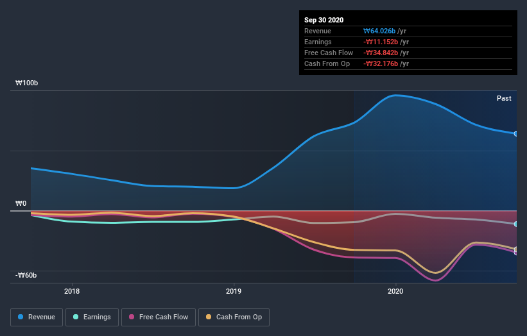The image size is (527, 336).
Task: Toggle the Free Cash Flow legend button
Action: click(x=159, y=317)
